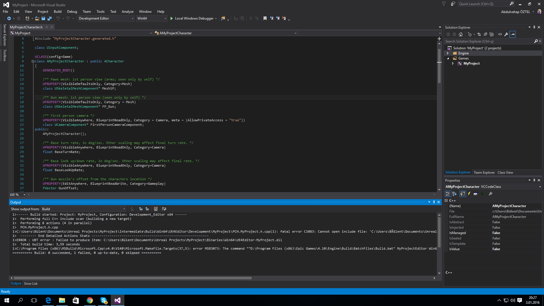Switch to the Error List tab

(31, 284)
